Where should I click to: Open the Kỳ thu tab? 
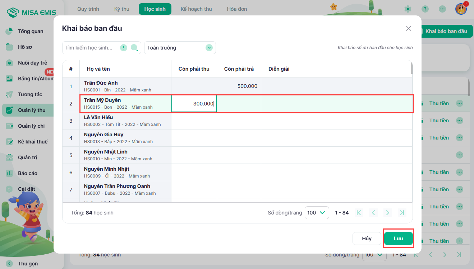pyautogui.click(x=121, y=9)
